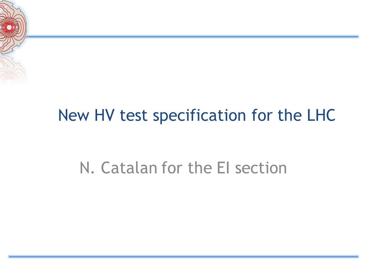
Task: Click the magnet cross-section logo
Action: [x=13, y=27]
